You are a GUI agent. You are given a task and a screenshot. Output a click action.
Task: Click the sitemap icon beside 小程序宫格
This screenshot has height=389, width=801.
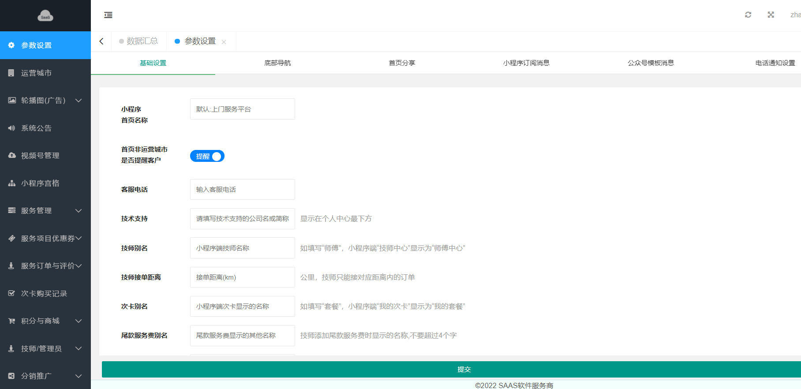tap(12, 183)
